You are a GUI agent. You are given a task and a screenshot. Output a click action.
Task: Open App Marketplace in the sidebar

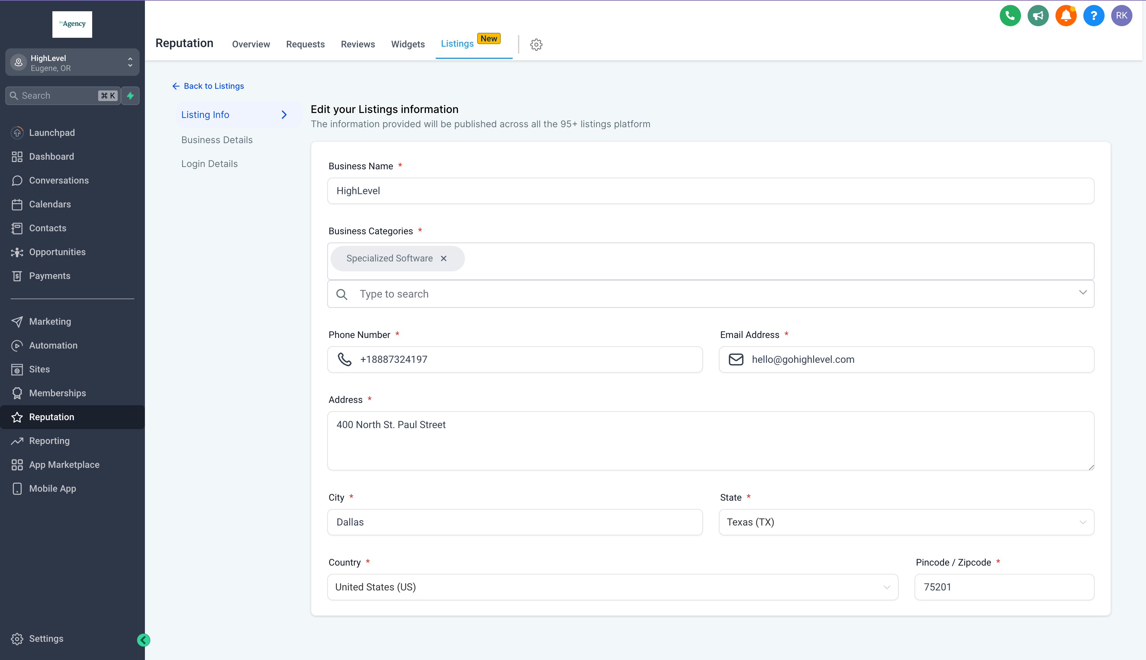click(72, 465)
